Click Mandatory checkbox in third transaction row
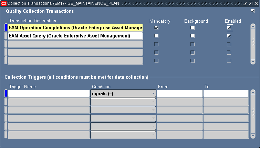The width and height of the screenshot is (260, 148). 156,44
